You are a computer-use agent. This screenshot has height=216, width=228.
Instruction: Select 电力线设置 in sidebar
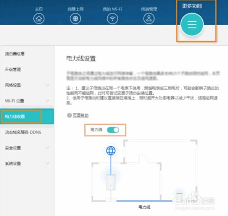[x=27, y=116]
